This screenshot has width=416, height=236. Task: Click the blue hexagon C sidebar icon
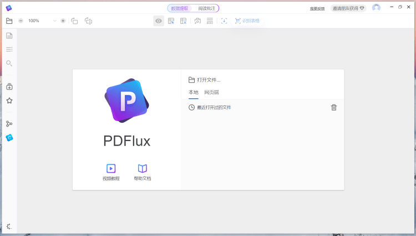9,138
